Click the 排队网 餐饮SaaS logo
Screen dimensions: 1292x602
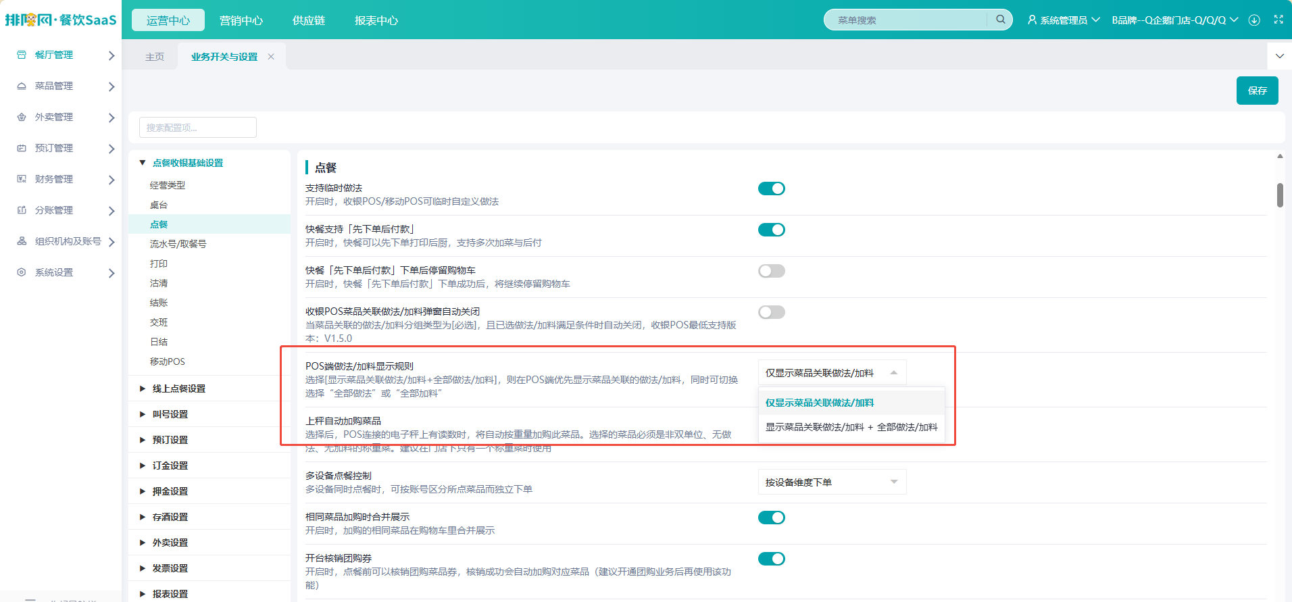point(61,20)
